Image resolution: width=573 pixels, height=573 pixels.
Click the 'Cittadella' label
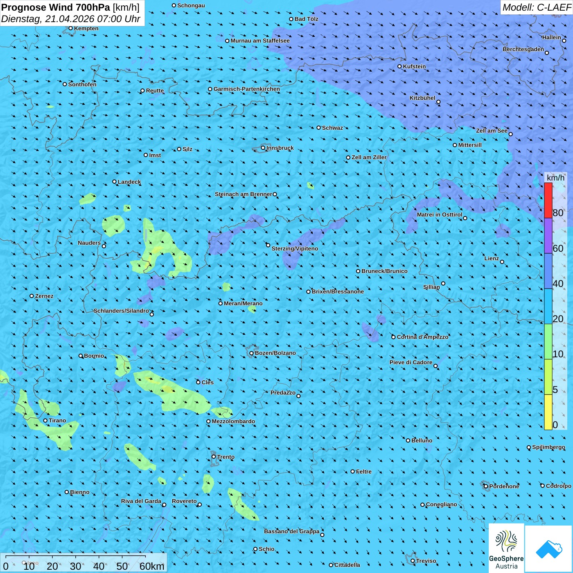[347, 565]
